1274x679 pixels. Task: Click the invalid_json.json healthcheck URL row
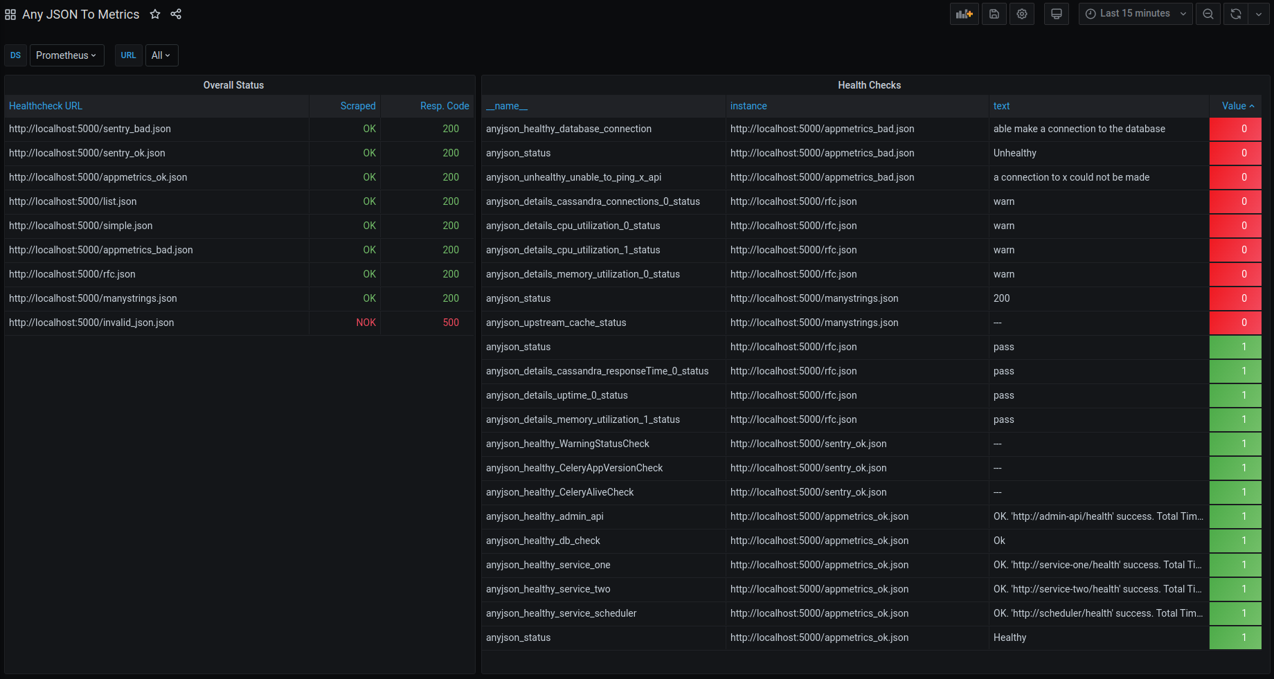(91, 323)
